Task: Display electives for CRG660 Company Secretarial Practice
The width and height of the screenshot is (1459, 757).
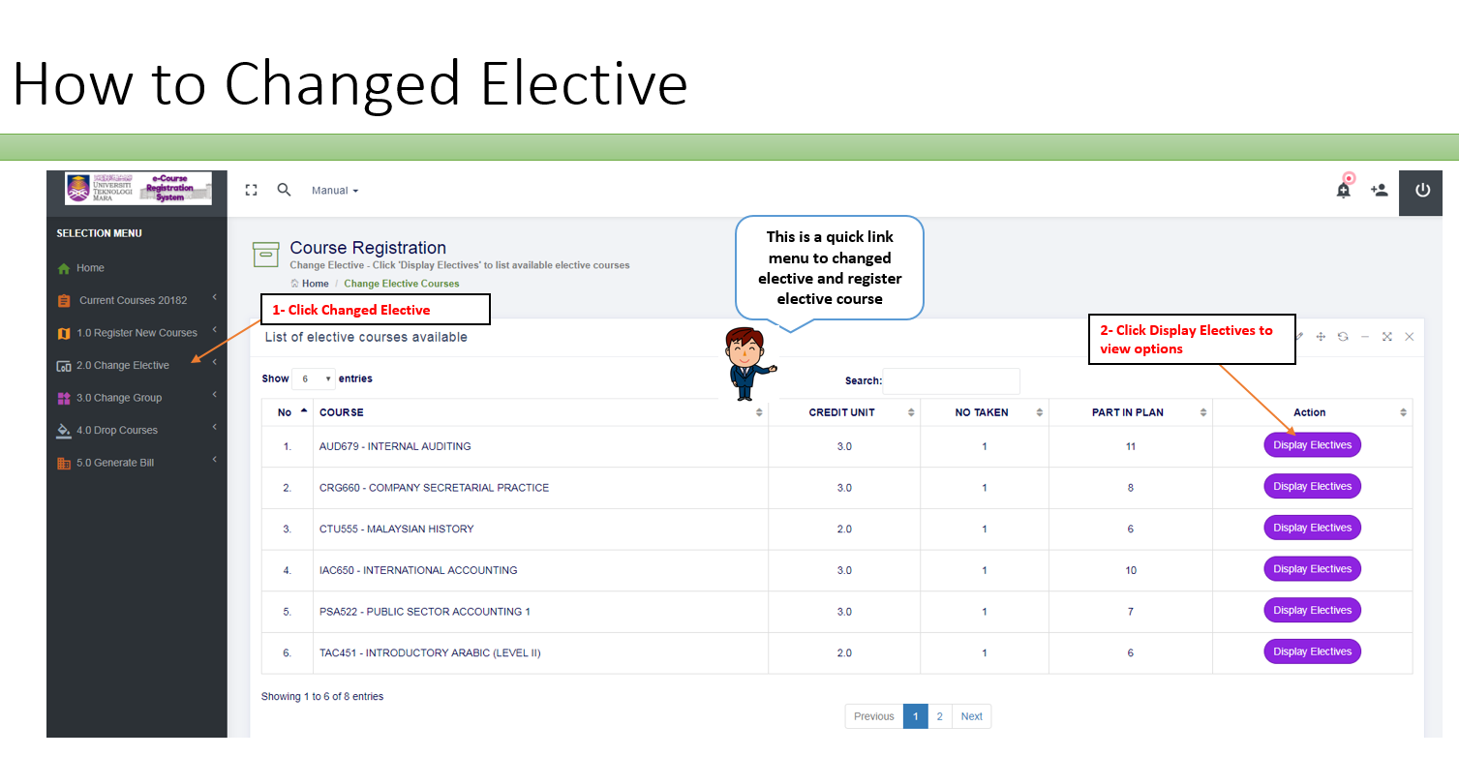Action: tap(1312, 487)
